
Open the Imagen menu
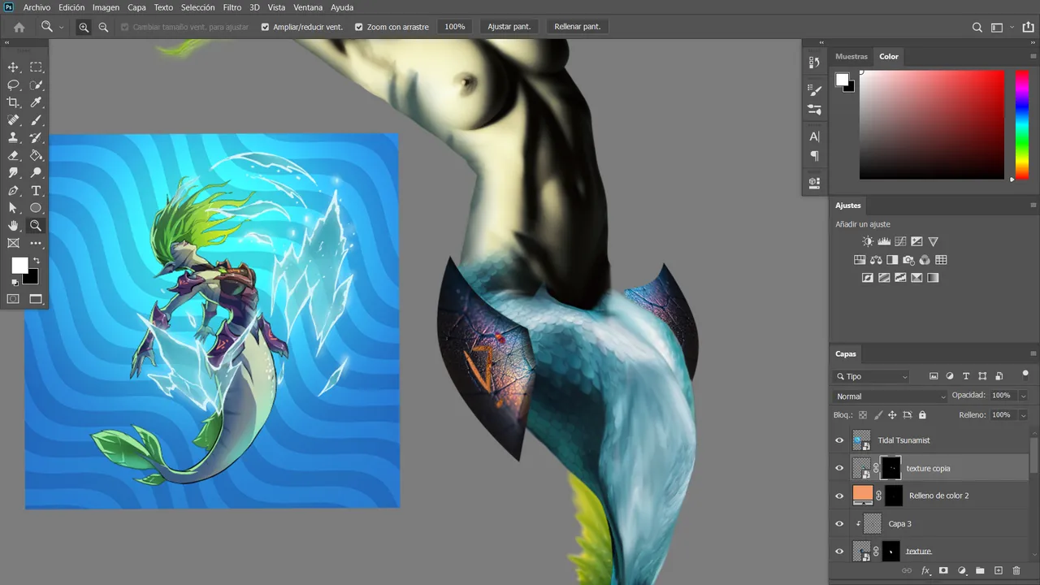coord(106,7)
